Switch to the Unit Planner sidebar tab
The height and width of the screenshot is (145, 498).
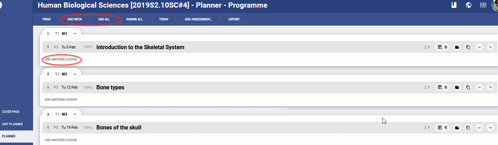(12, 124)
